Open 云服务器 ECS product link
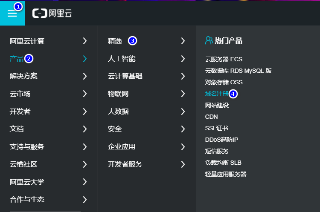The image size is (320, 212). point(224,59)
